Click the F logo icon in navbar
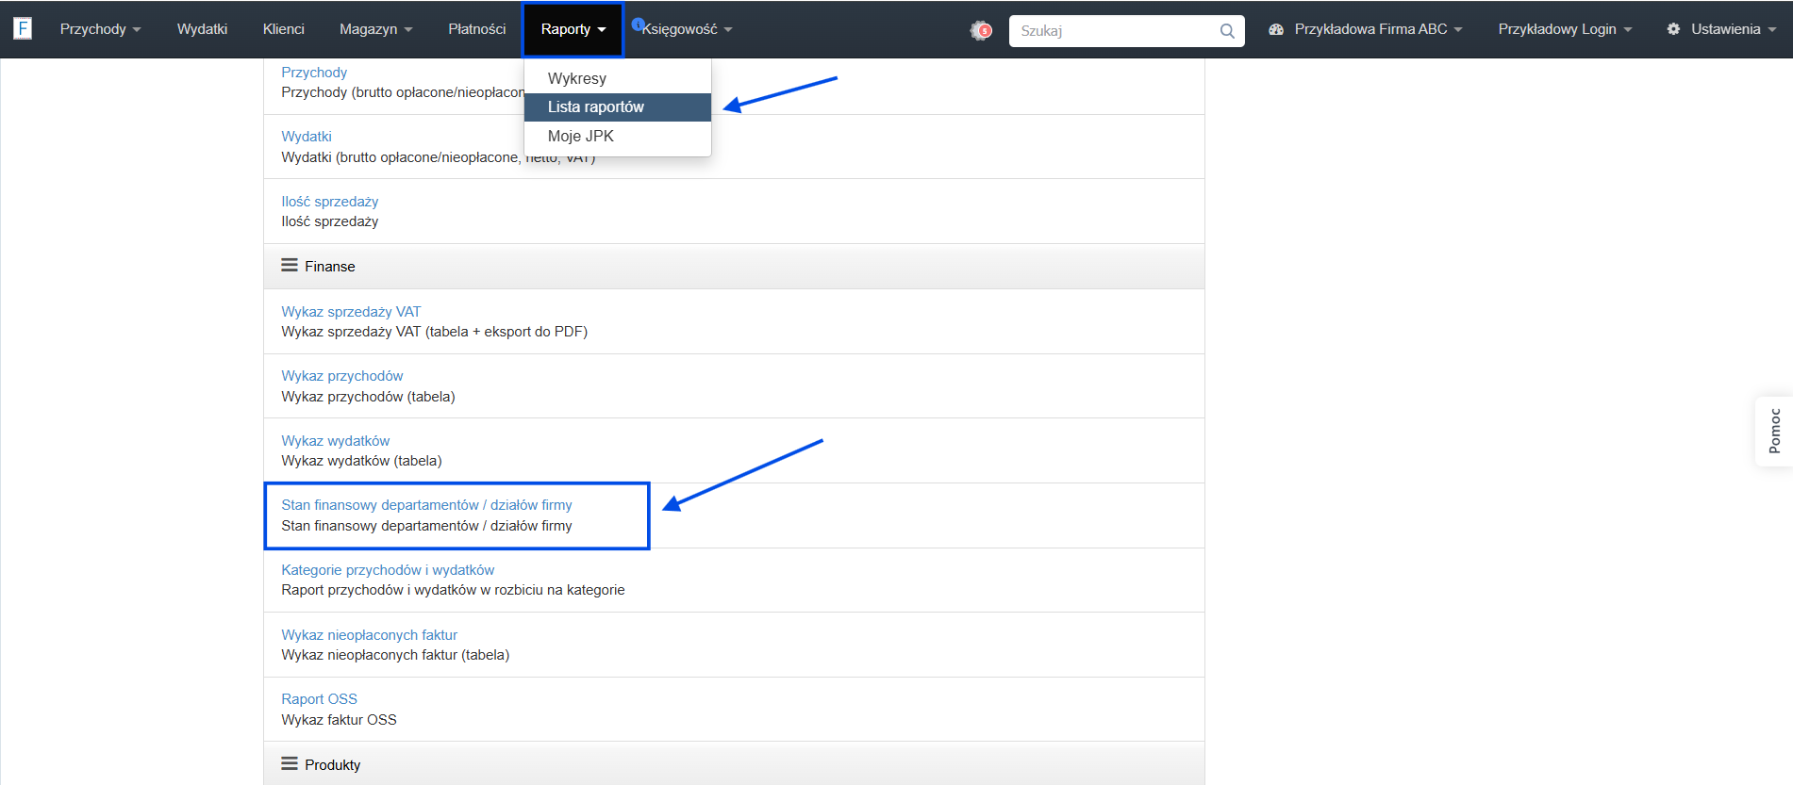Image resolution: width=1793 pixels, height=785 pixels. pos(23,28)
